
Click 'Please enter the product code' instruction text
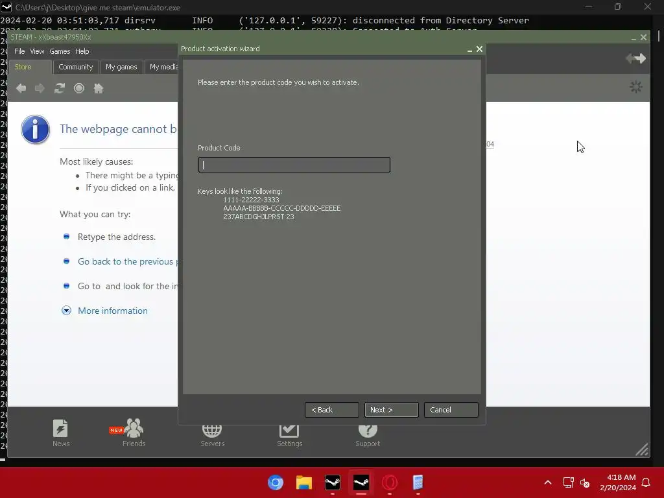point(278,82)
